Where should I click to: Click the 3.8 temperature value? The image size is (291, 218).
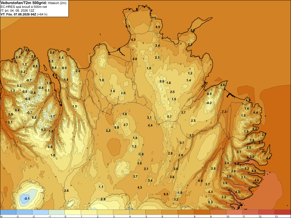click(172, 177)
